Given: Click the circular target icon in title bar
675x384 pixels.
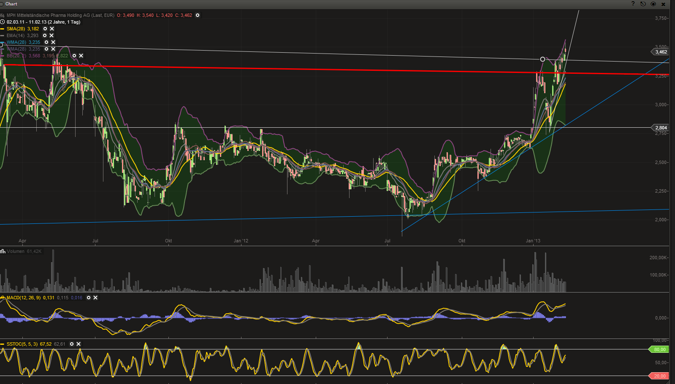Looking at the screenshot, I should click(x=653, y=4).
